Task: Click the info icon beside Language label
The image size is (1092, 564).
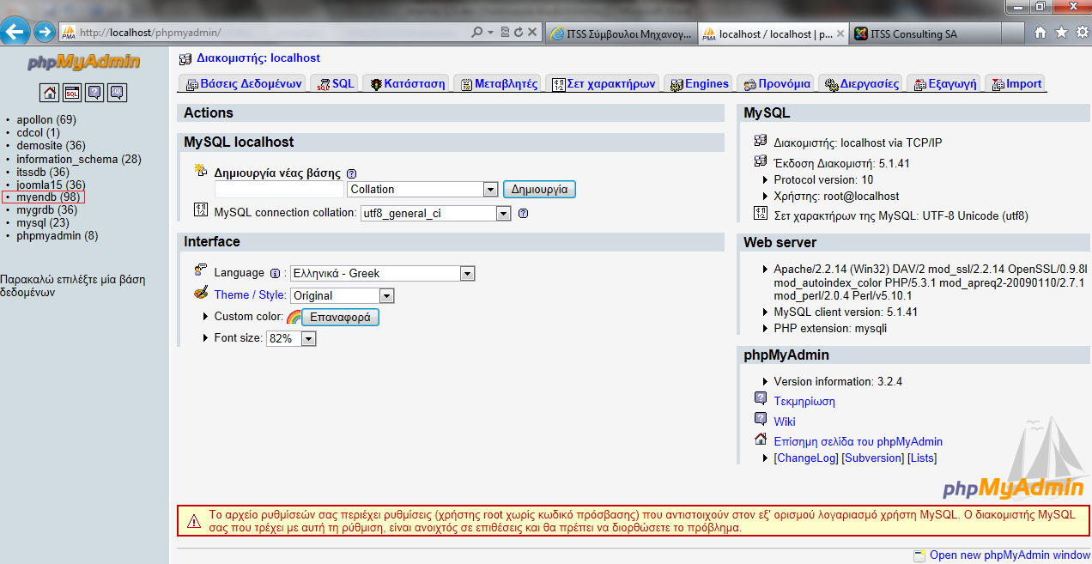Action: pyautogui.click(x=275, y=273)
